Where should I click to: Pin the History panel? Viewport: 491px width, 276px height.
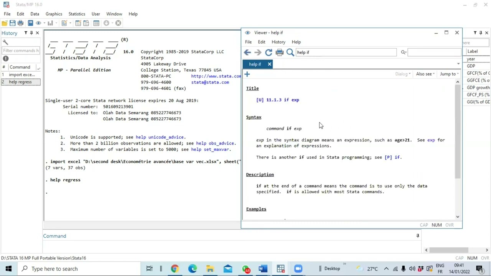click(x=31, y=33)
